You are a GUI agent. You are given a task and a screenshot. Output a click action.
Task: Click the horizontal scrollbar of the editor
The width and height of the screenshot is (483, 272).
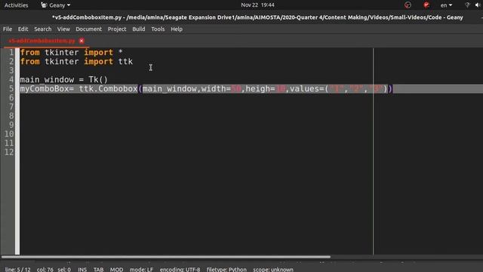(166, 257)
